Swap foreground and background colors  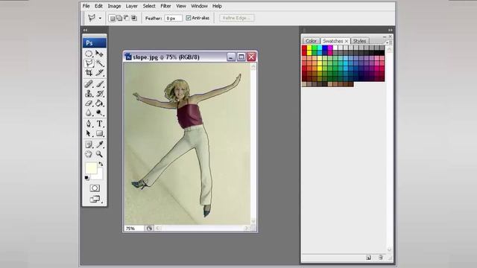click(x=101, y=164)
